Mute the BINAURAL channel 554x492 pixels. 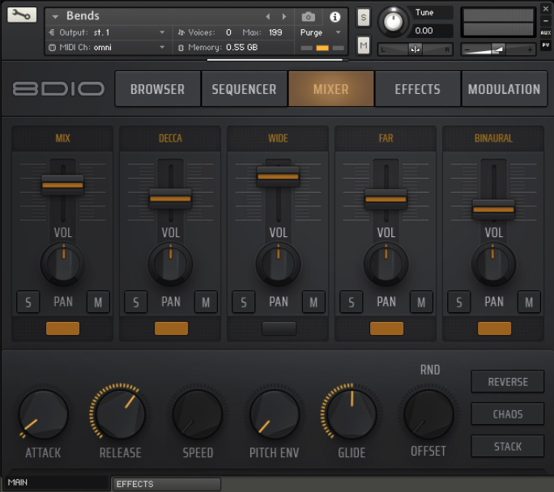(529, 302)
